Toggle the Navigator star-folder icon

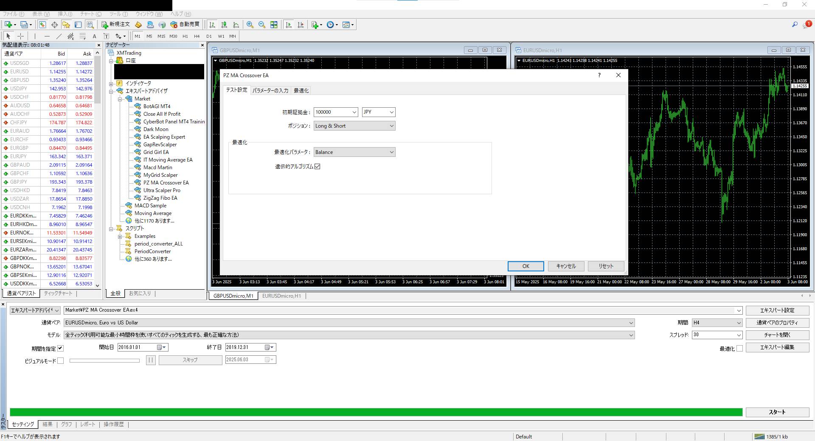click(66, 25)
